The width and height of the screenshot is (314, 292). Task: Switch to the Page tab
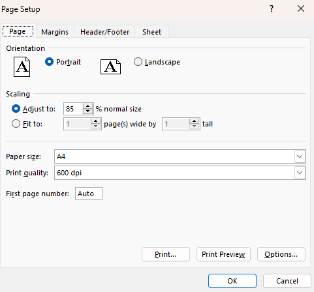tap(18, 32)
